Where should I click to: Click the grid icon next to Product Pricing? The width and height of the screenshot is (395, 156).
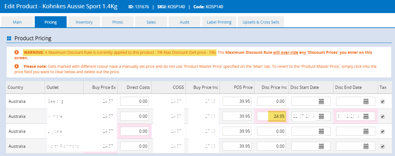(9, 39)
